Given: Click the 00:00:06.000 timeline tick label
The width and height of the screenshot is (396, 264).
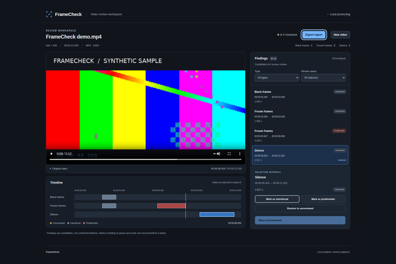Looking at the screenshot, I should 158,190.
